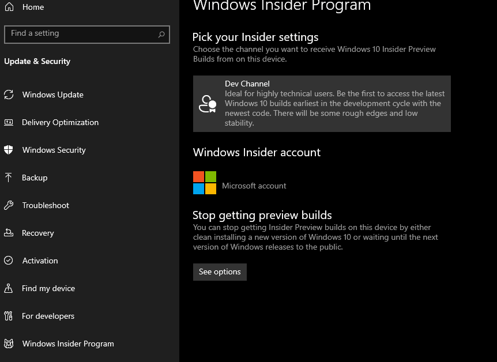Select the Microsoft account entry

coord(254,186)
